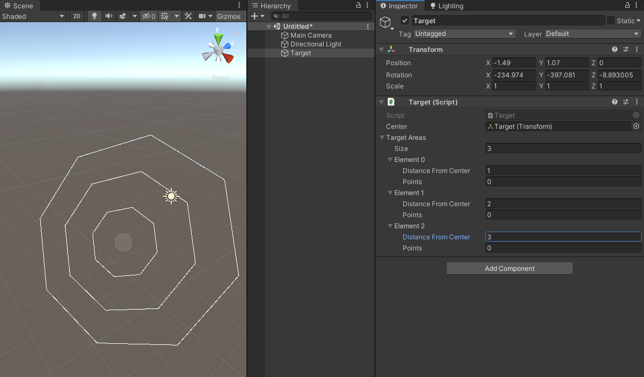Uncheck the Target active checkbox

coord(405,21)
